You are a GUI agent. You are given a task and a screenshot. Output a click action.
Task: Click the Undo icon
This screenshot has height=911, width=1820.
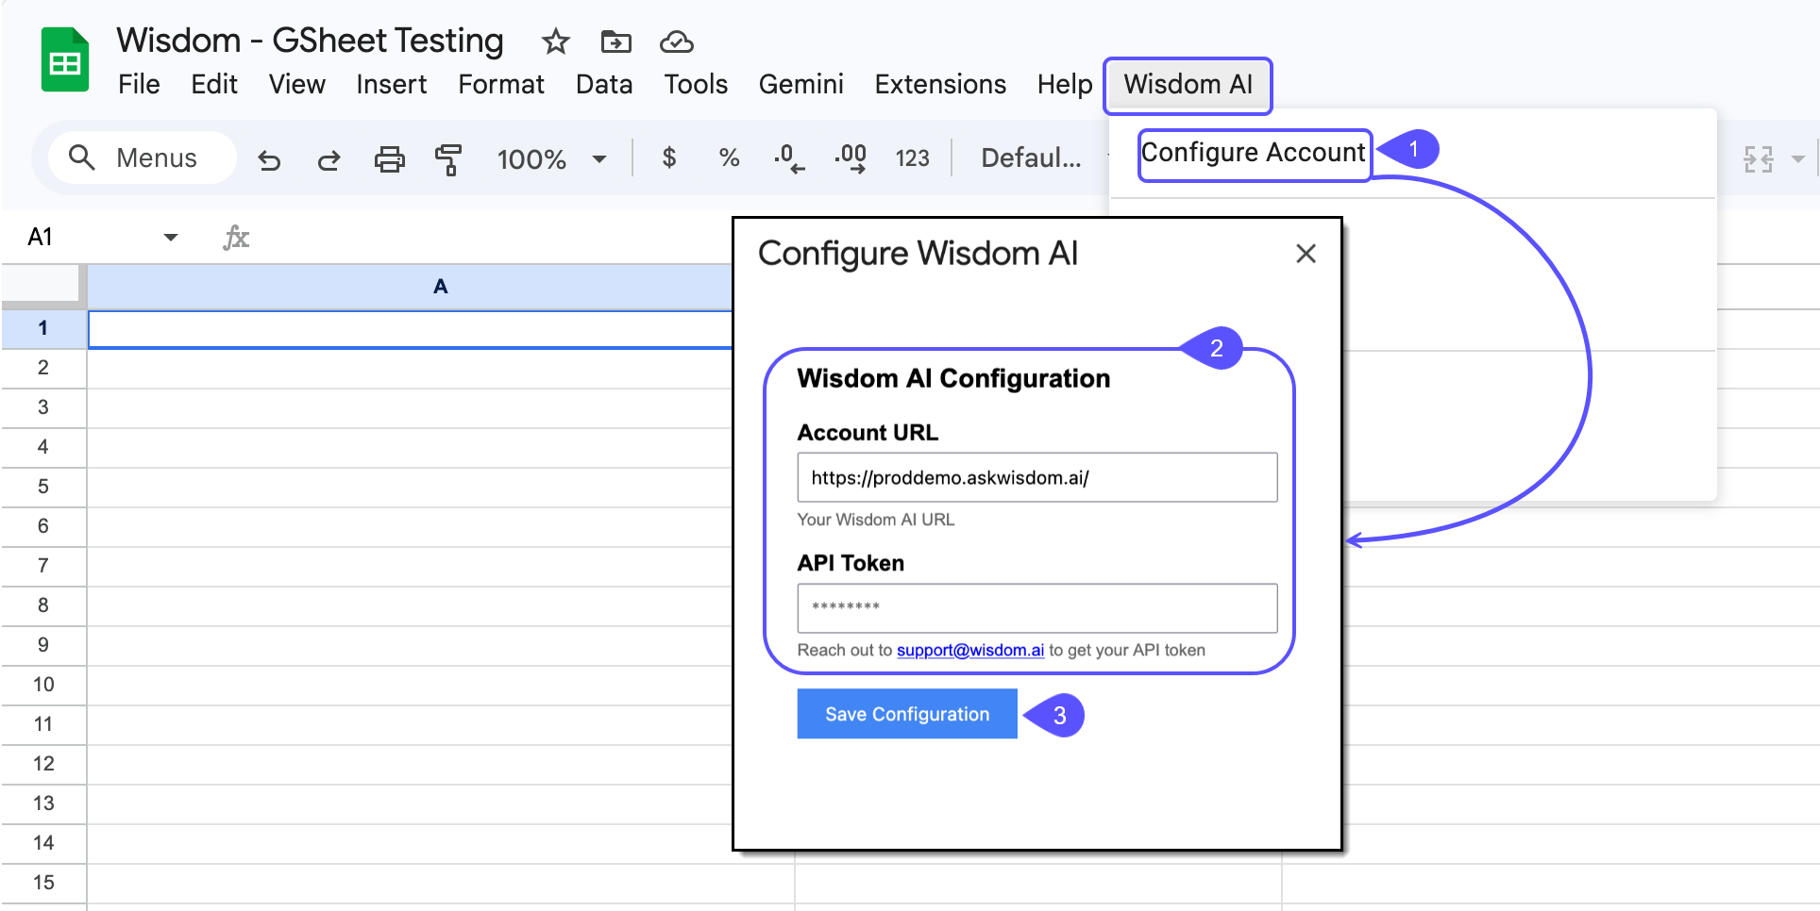point(270,159)
